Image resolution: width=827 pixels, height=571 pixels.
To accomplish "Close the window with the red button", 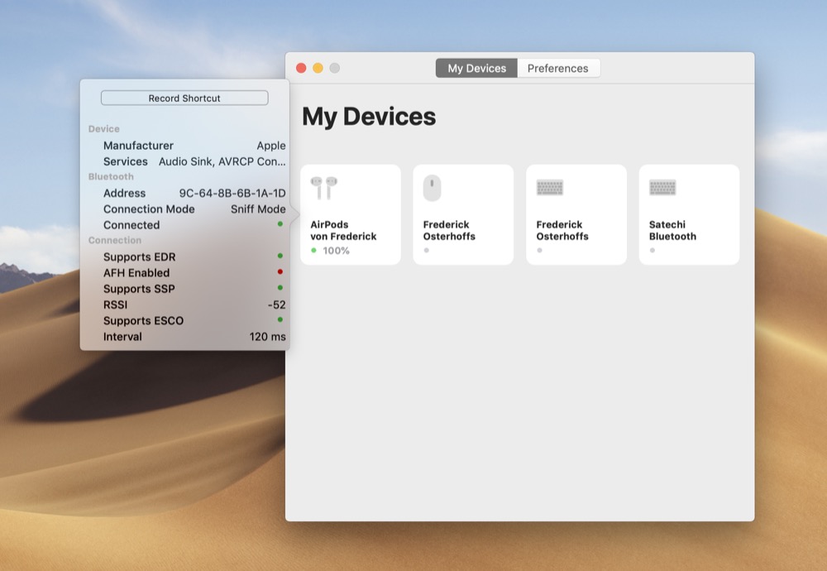I will point(301,68).
